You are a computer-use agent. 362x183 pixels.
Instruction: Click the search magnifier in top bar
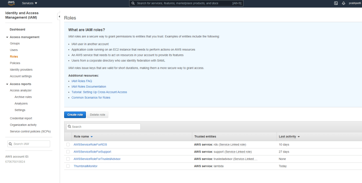point(133,3)
